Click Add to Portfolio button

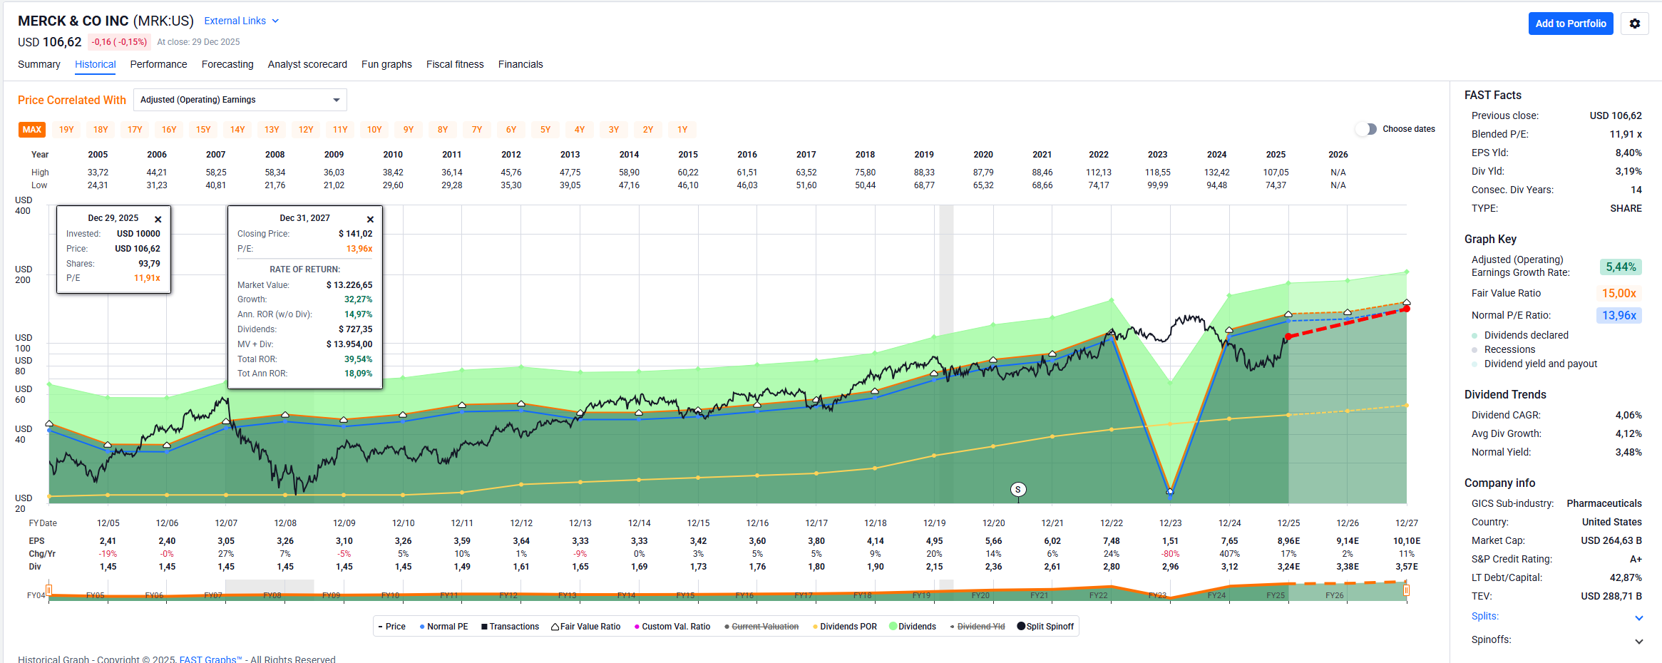(1570, 24)
